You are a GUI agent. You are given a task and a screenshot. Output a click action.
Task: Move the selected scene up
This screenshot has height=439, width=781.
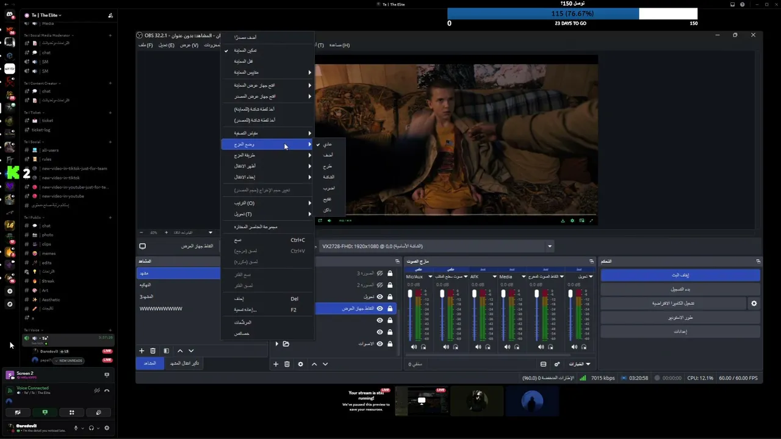coord(180,351)
